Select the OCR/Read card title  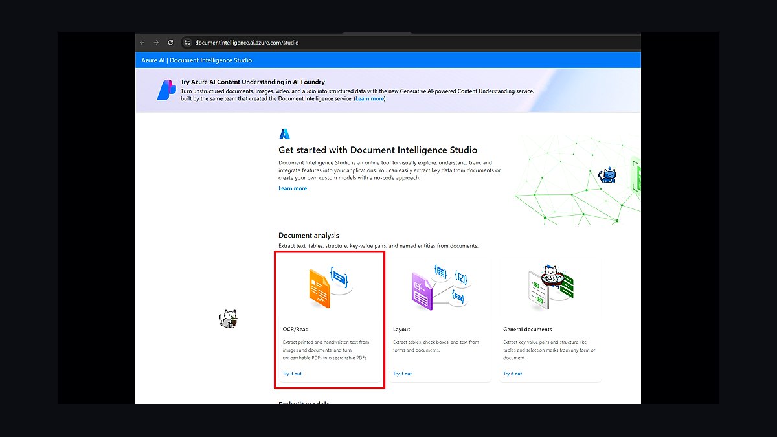[x=296, y=330]
